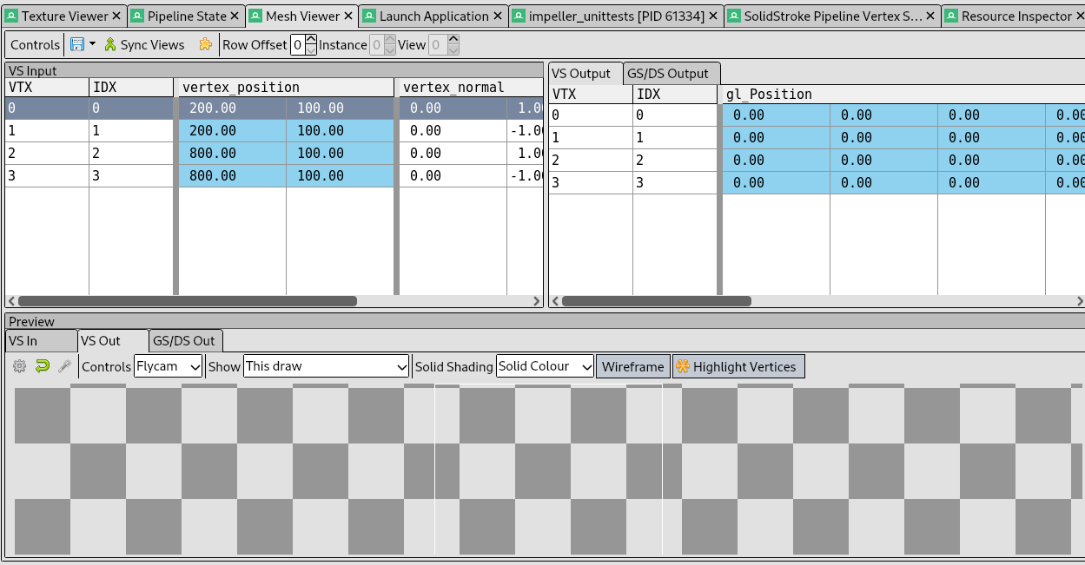Click the Resource Inspector tab icon
The image size is (1085, 565).
point(951,16)
